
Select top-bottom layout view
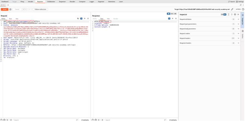[172, 14]
